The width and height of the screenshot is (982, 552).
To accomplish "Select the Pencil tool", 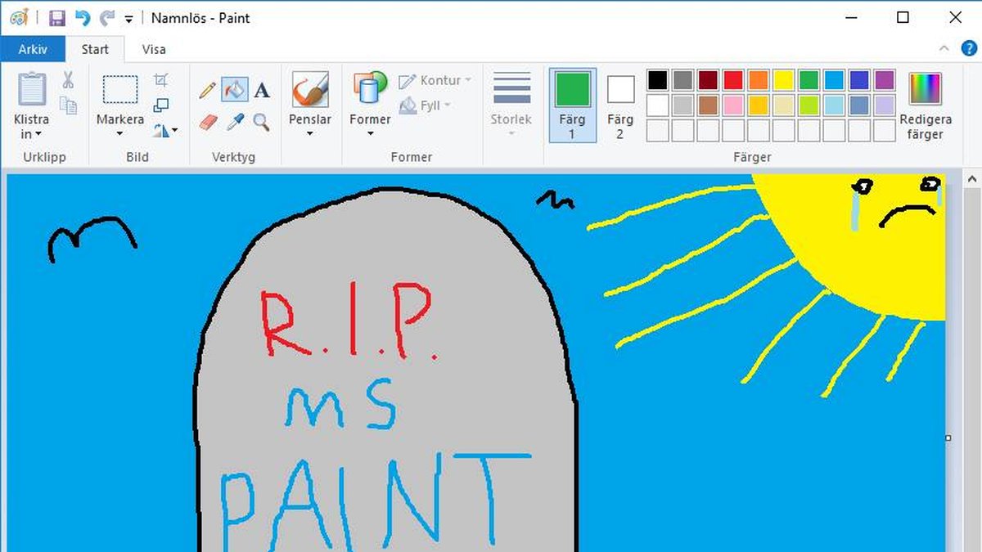I will pyautogui.click(x=208, y=90).
